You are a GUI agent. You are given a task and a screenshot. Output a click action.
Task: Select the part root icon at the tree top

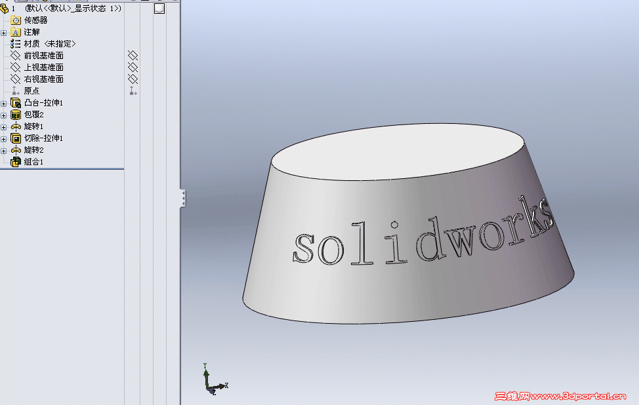[4, 8]
